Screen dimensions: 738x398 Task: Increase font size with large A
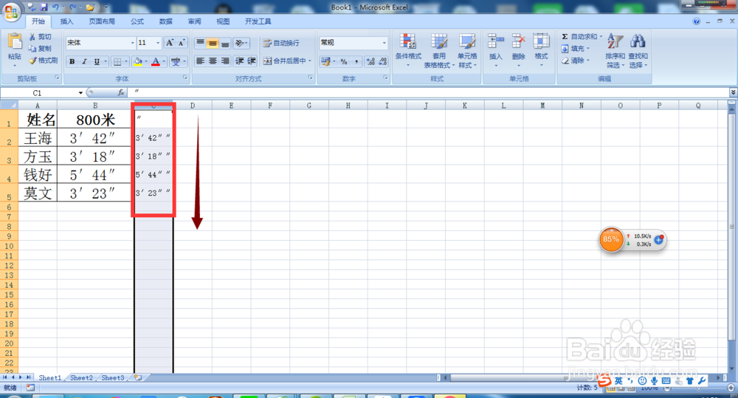170,43
